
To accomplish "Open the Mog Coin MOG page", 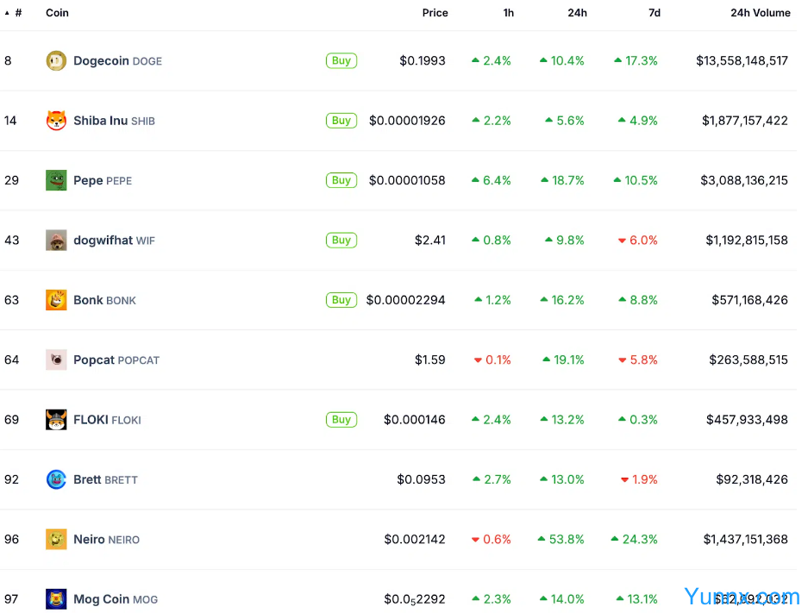I will click(x=116, y=598).
